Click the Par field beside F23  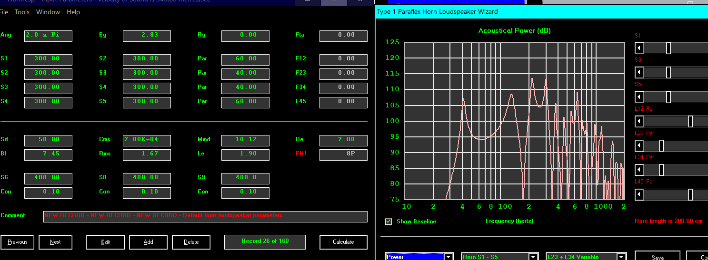coord(245,74)
